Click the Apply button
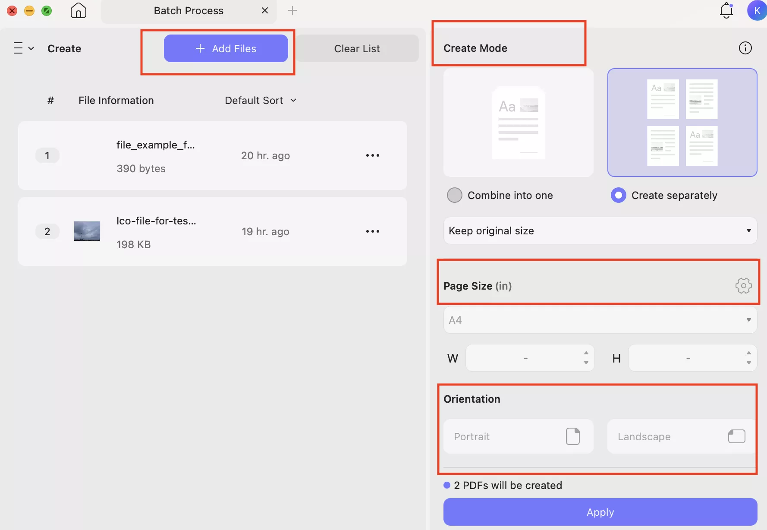 coord(600,512)
